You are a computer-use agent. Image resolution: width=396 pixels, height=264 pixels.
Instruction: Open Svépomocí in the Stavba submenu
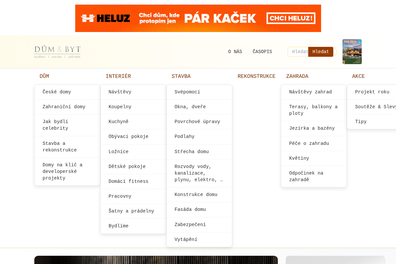click(x=199, y=92)
